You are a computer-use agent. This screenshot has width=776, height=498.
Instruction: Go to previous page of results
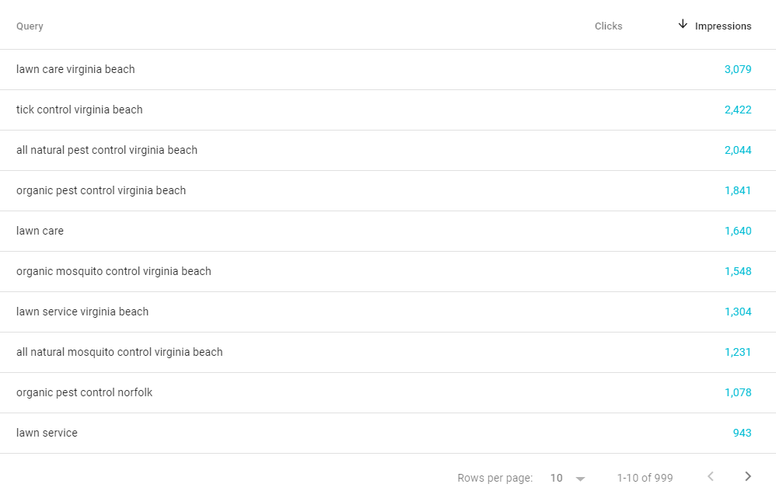pos(711,476)
